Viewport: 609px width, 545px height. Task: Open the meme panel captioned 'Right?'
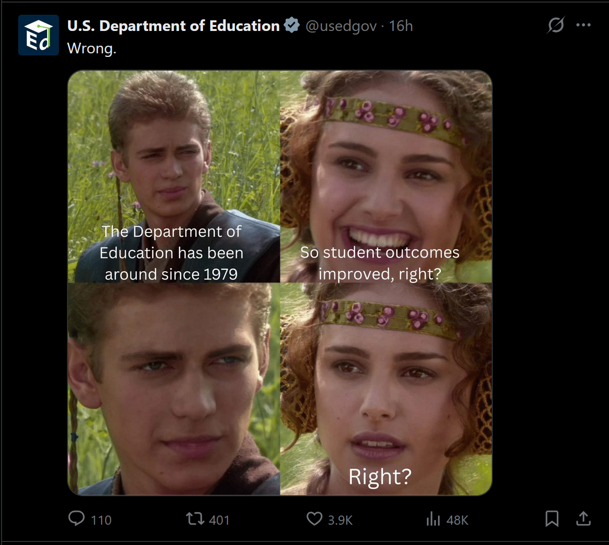coord(386,389)
